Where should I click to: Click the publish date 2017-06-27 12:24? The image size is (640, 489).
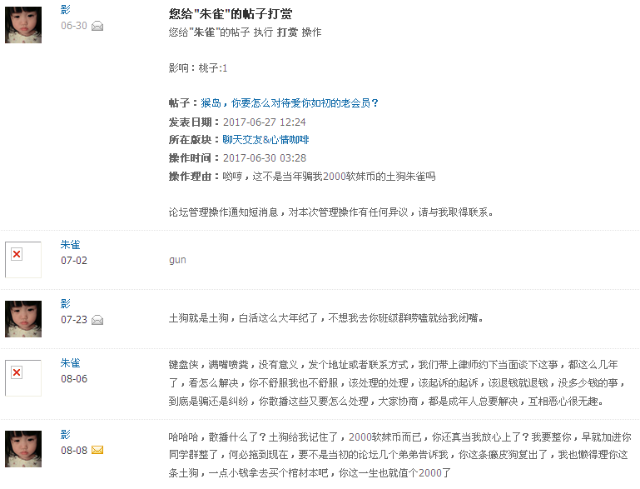tap(265, 122)
